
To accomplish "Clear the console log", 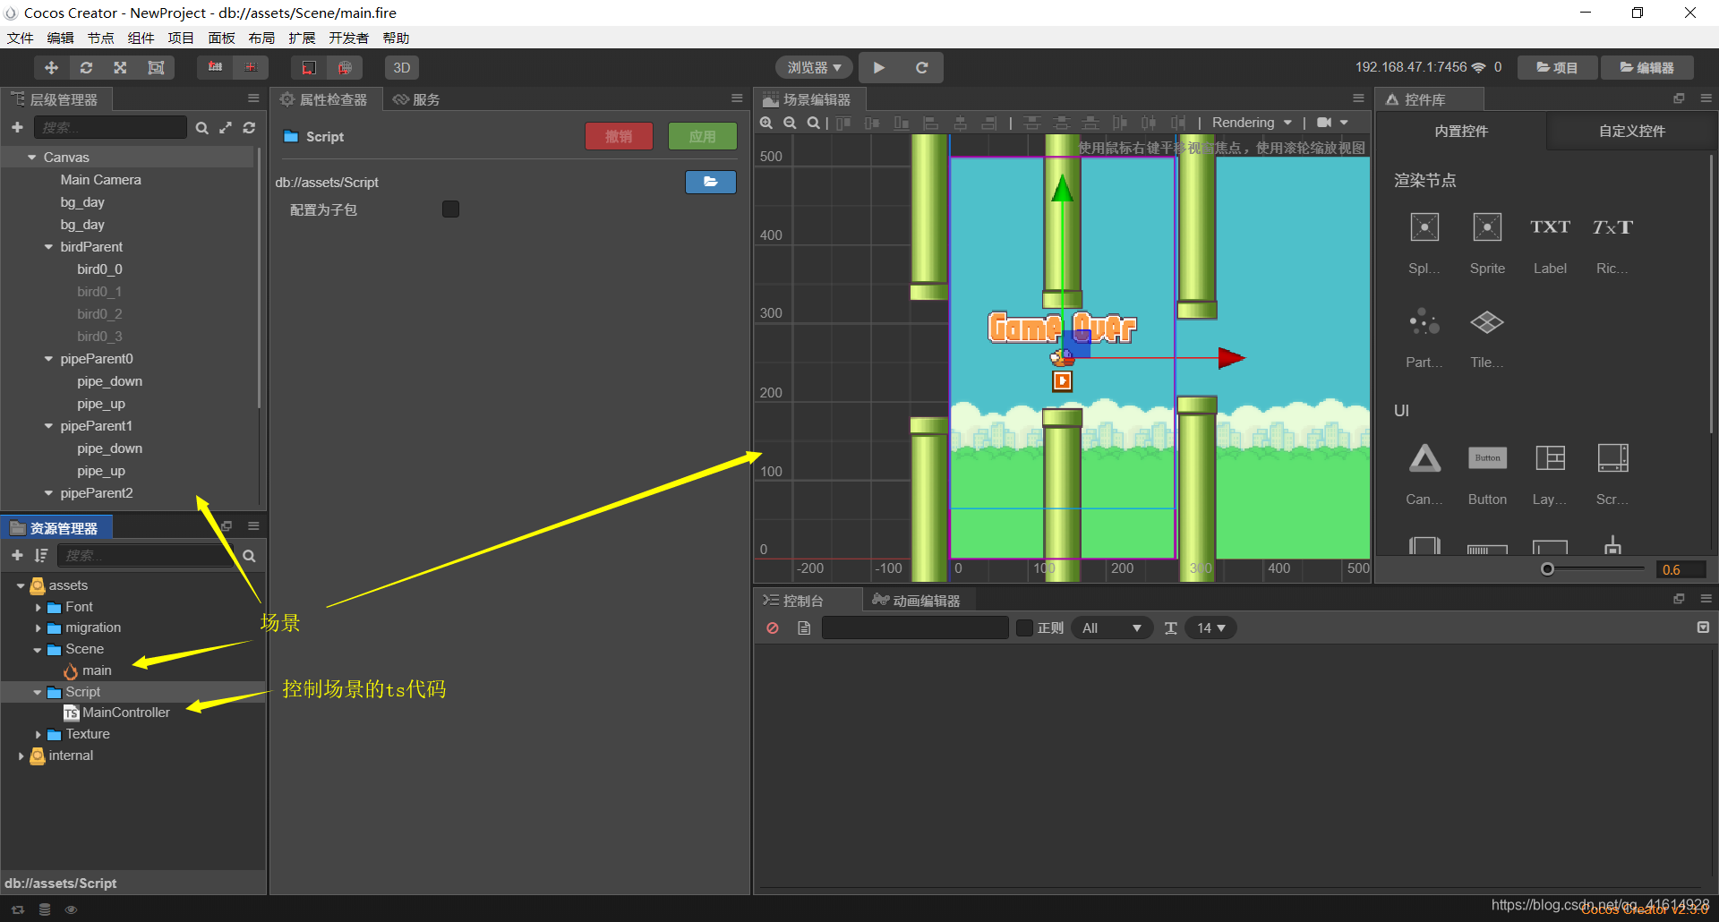I will (x=773, y=628).
